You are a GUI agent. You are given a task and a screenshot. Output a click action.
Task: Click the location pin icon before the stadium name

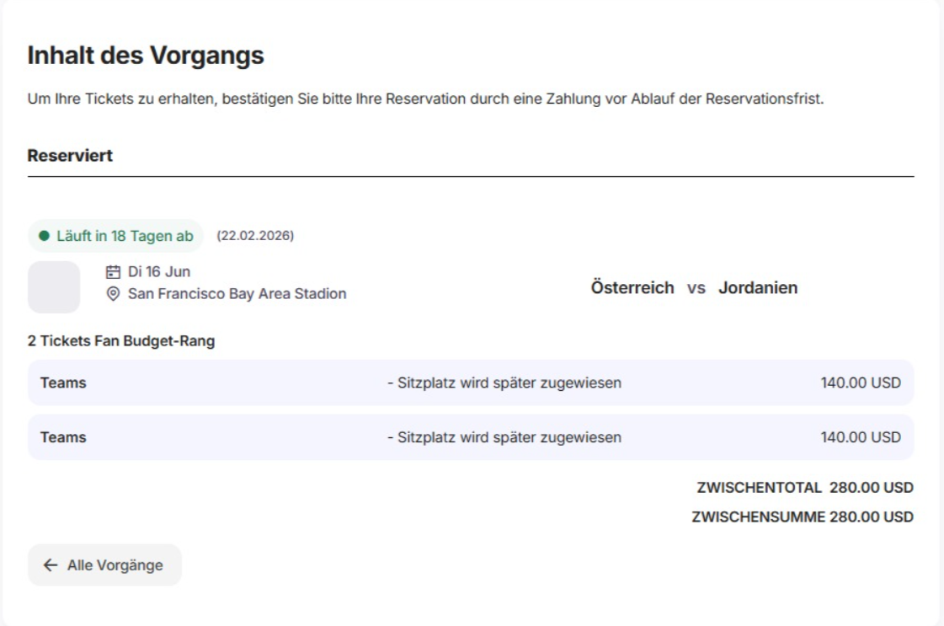[x=113, y=294]
